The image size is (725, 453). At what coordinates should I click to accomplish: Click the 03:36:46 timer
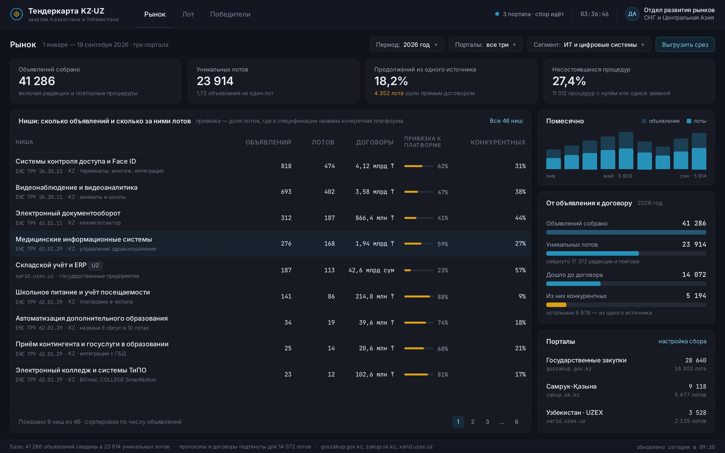click(x=594, y=14)
